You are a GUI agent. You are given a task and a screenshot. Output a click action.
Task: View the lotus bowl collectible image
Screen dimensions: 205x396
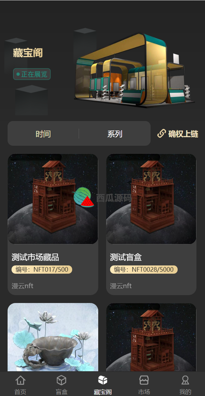point(53,338)
